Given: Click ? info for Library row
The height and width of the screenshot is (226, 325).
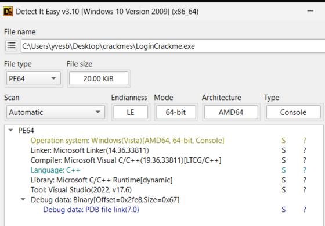Looking at the screenshot, I should (x=305, y=180).
